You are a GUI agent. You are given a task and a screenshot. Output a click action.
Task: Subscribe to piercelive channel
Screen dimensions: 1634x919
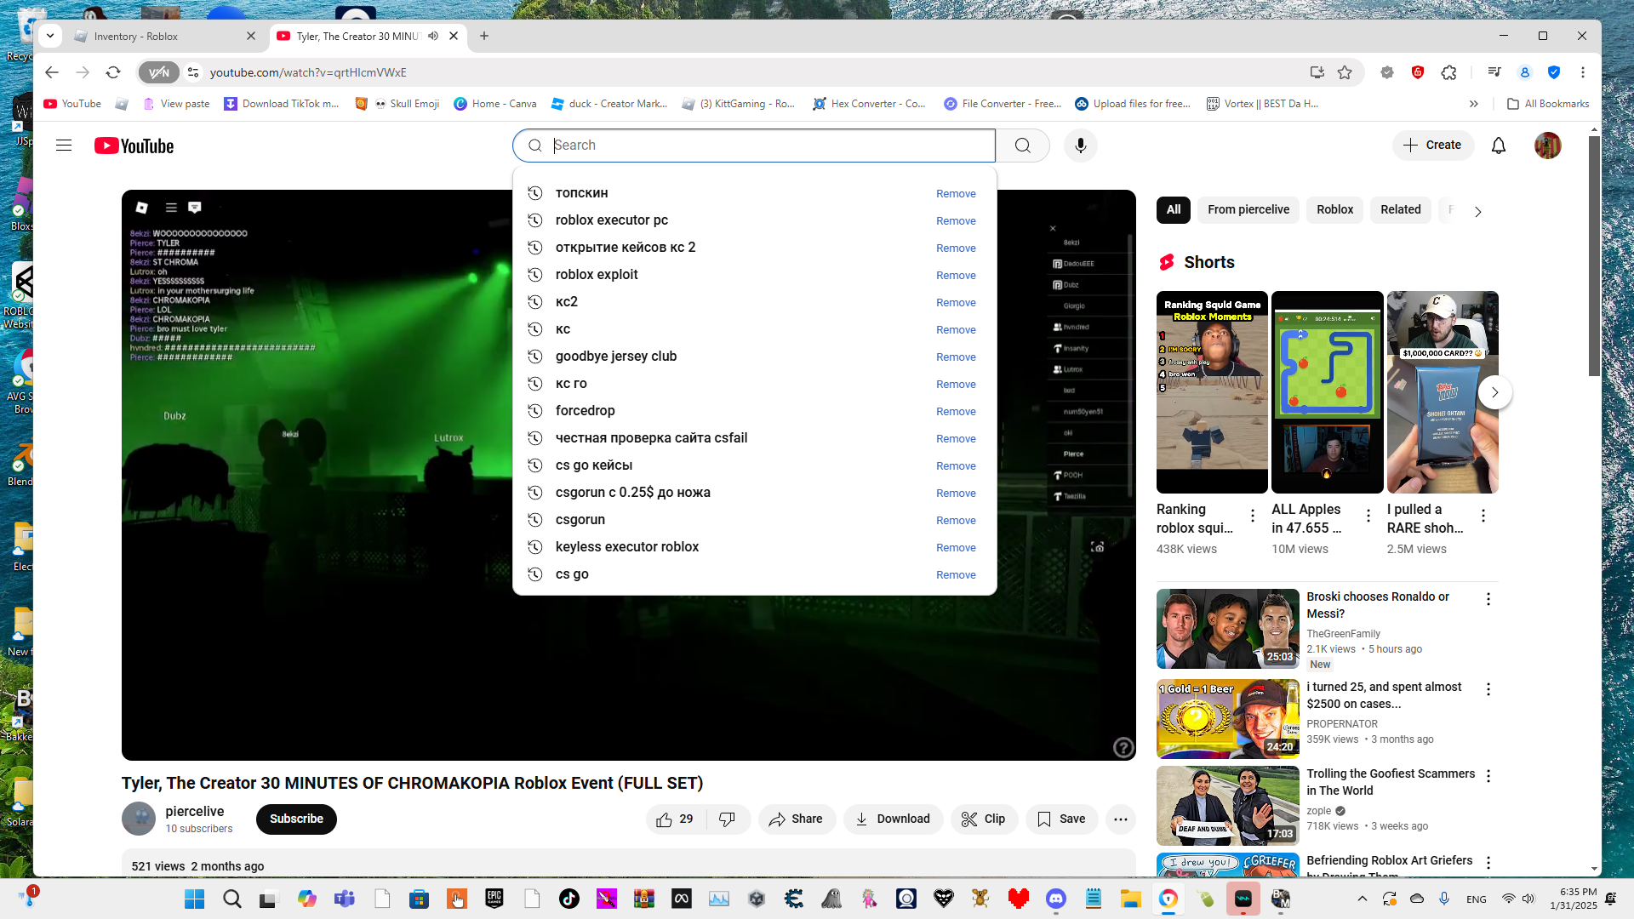coord(296,819)
